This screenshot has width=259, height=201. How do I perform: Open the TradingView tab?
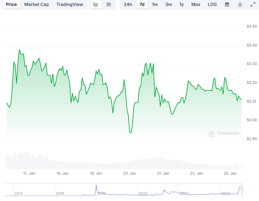coord(70,4)
